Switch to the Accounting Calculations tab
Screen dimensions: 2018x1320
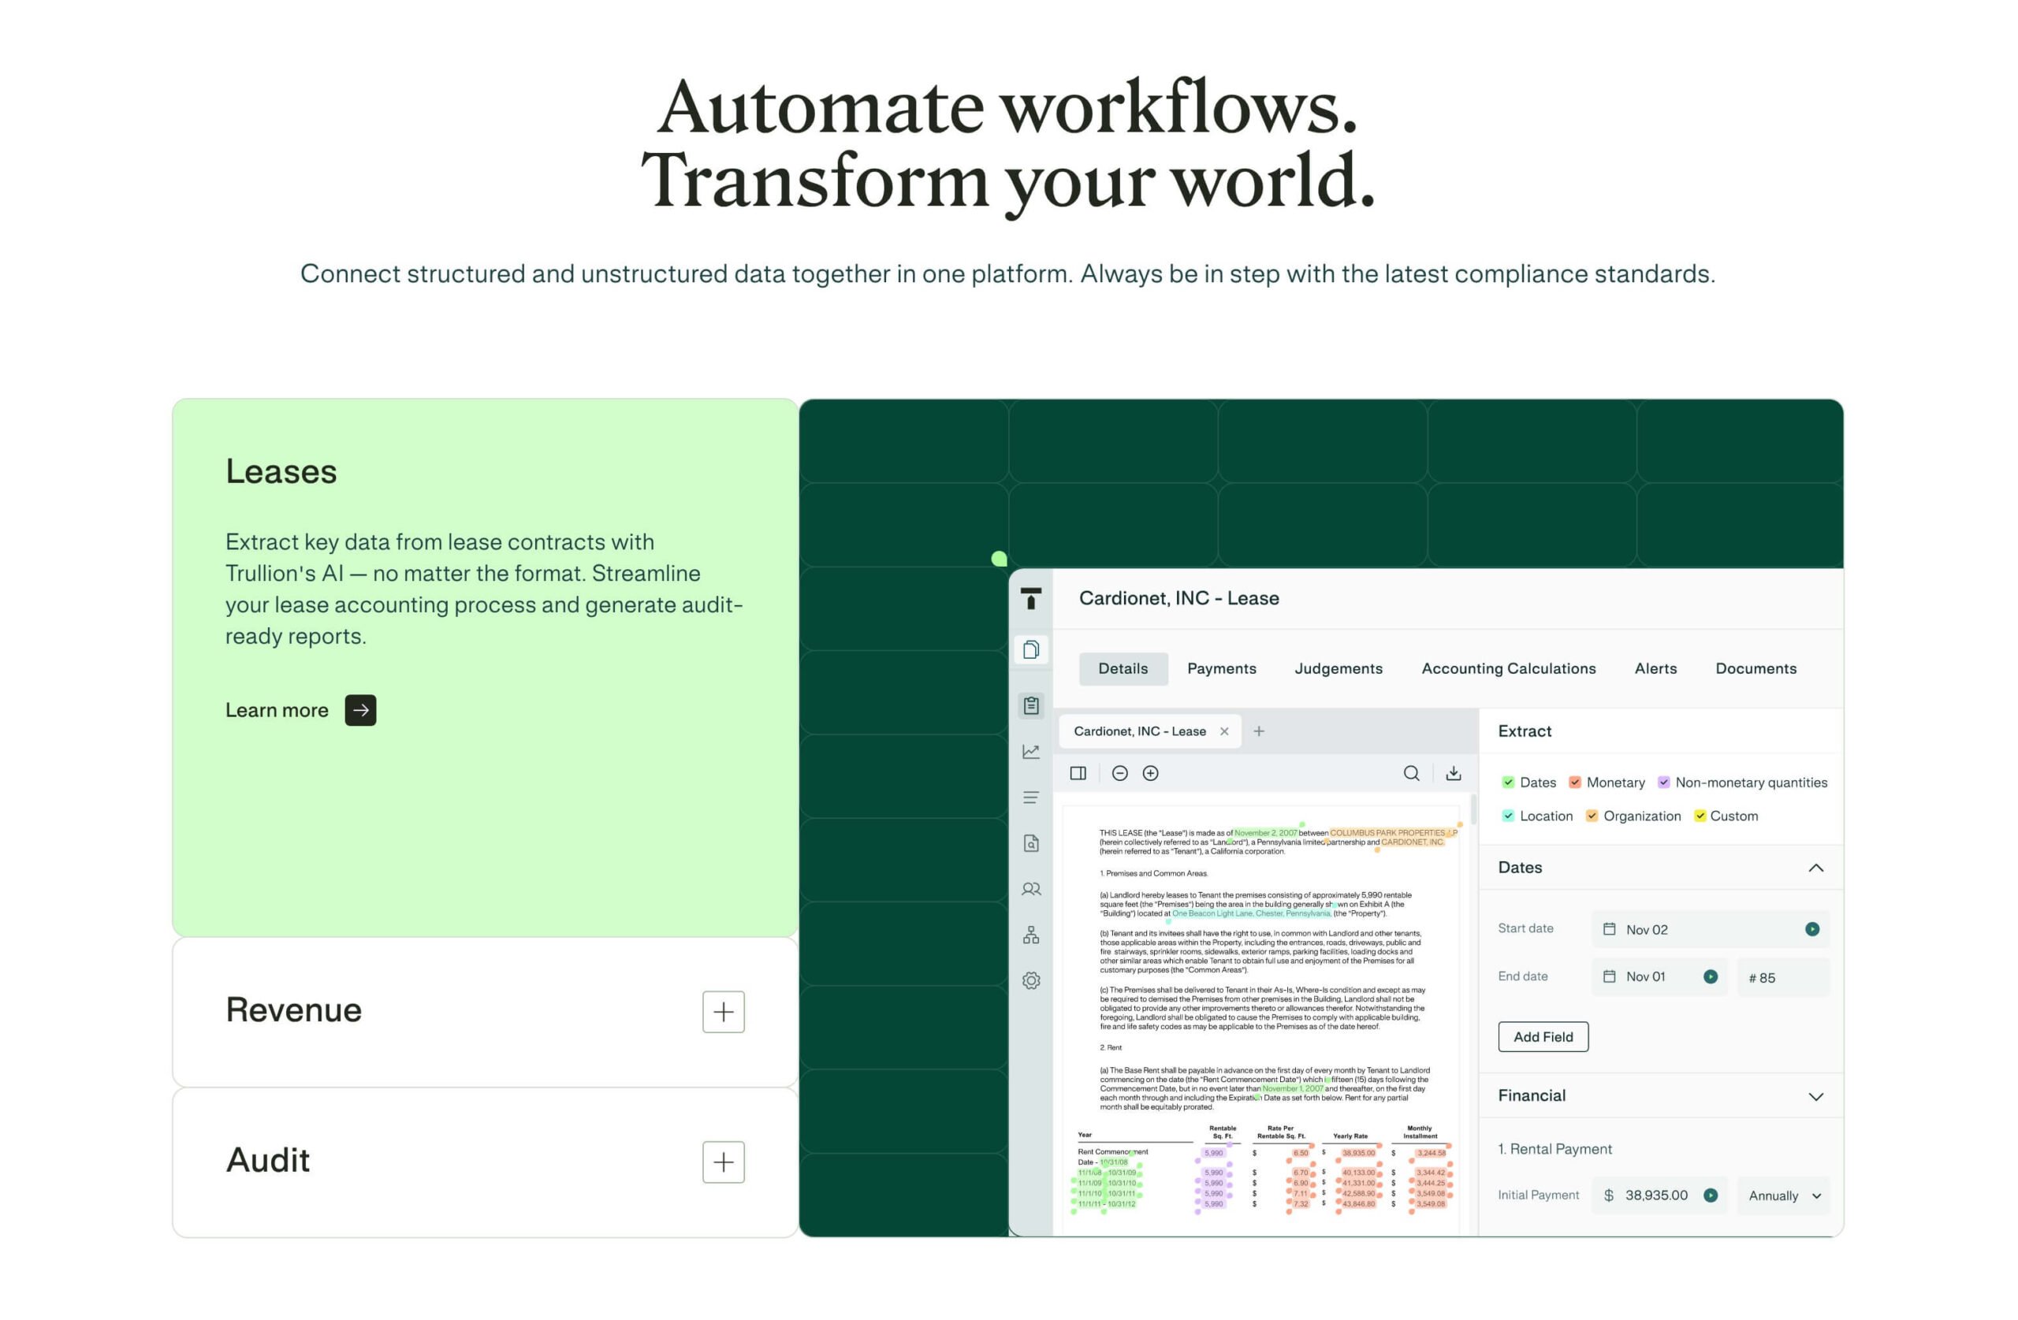tap(1509, 669)
